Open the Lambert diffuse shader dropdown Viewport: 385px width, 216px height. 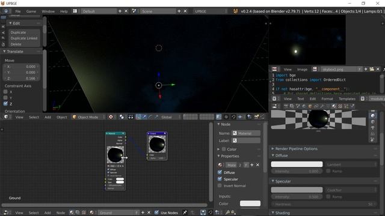pos(351,164)
